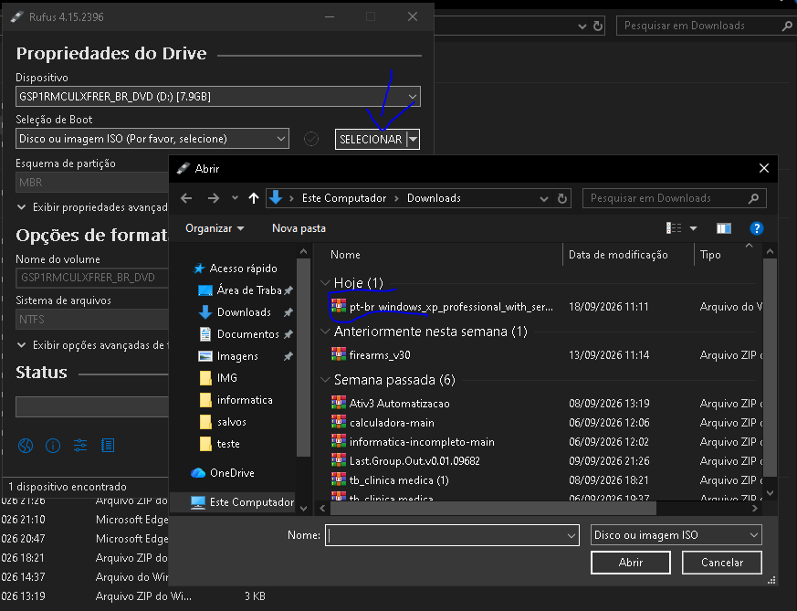The height and width of the screenshot is (611, 797).
Task: Expand the address bar history dropdown
Action: click(544, 198)
